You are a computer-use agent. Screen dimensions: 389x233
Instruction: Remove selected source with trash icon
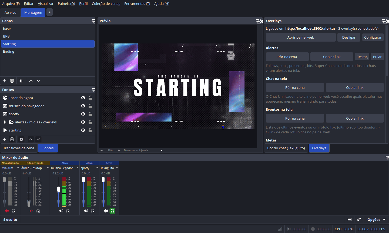point(12,139)
